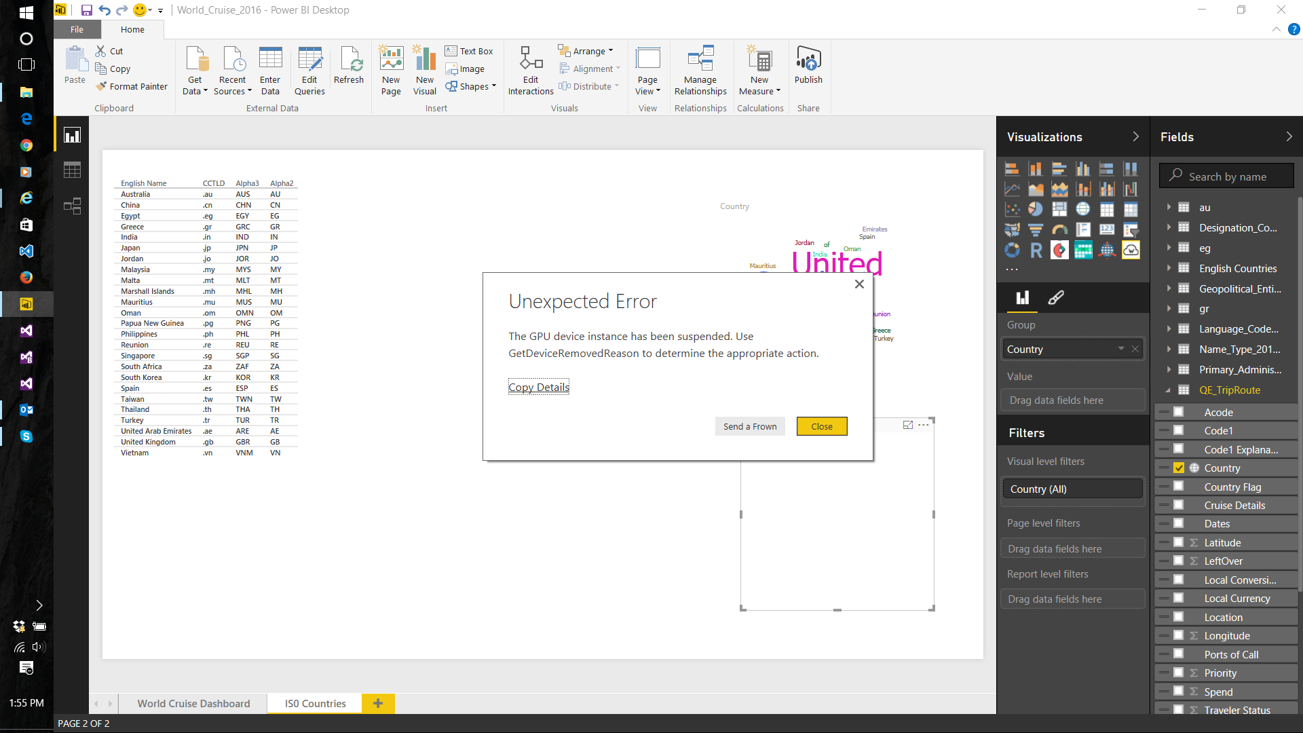Click the Save icon in title bar
The width and height of the screenshot is (1303, 733).
click(x=86, y=10)
